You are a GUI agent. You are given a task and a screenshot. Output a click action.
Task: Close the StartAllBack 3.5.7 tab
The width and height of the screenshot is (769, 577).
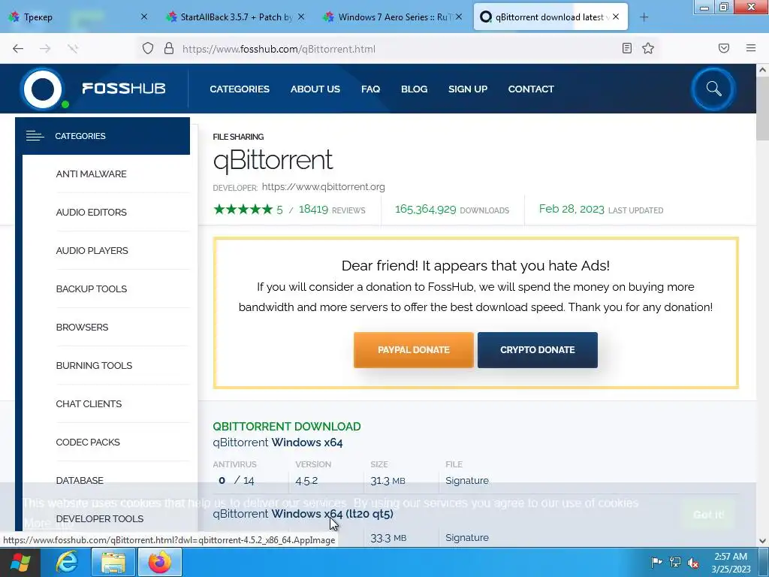301,17
